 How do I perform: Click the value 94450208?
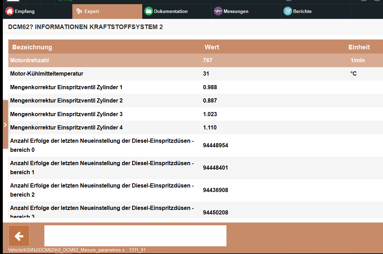point(215,212)
